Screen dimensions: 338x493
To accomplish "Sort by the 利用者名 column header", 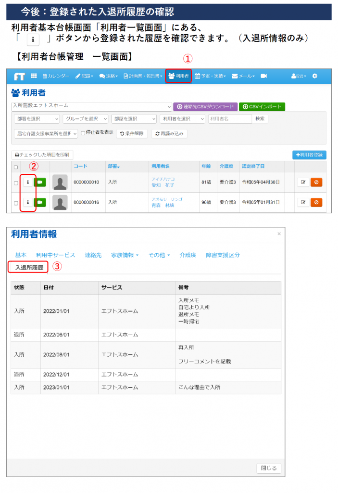I will point(161,166).
